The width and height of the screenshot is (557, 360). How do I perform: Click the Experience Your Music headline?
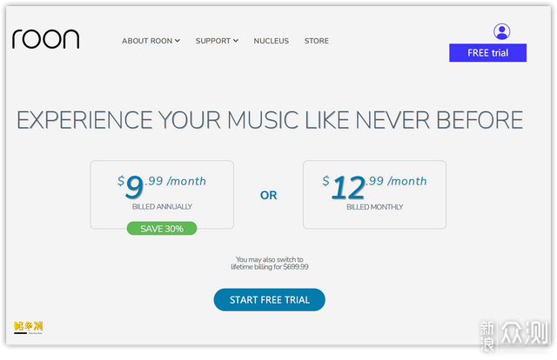[270, 120]
